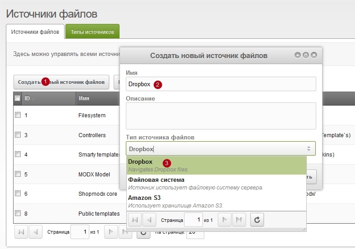The width and height of the screenshot is (355, 249).
Task: Sort grid by ID column header
Action: [49, 98]
